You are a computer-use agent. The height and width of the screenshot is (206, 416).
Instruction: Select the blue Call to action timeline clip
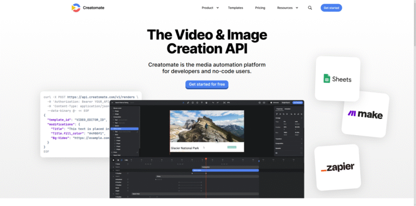click(x=225, y=170)
